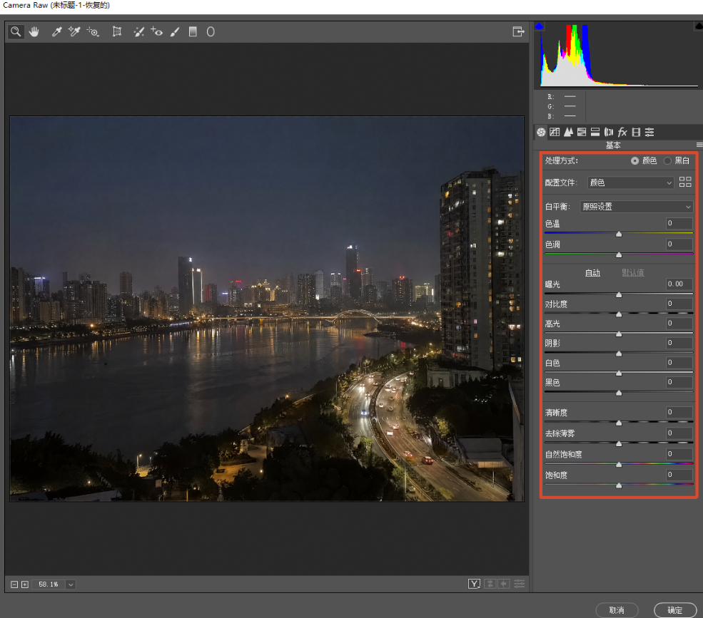
Task: Select the Transform tool
Action: coord(117,32)
